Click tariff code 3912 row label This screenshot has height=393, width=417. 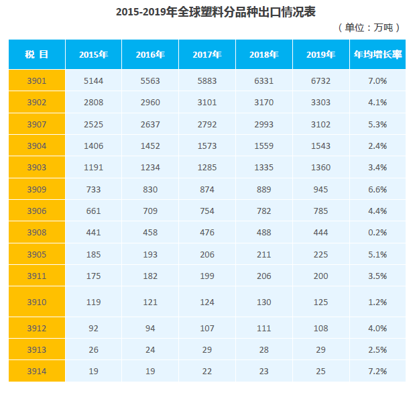click(37, 328)
